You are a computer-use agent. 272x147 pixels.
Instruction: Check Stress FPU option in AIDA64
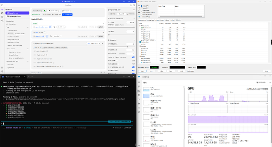tap(142, 8)
